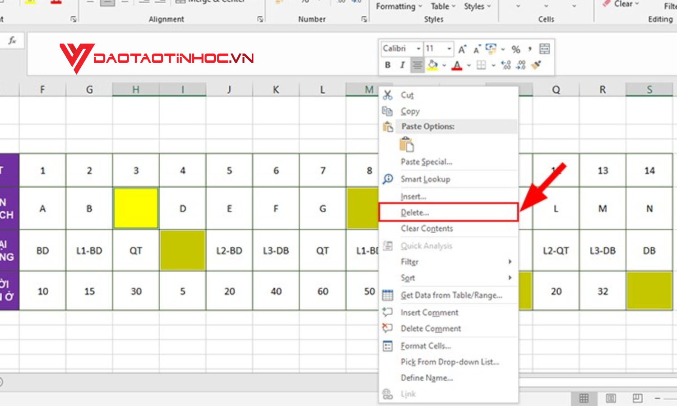Click the Copy icon in the context menu

coord(387,111)
